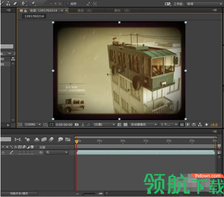Click the snap bounding box icon beside 对齐

click(95, 4)
